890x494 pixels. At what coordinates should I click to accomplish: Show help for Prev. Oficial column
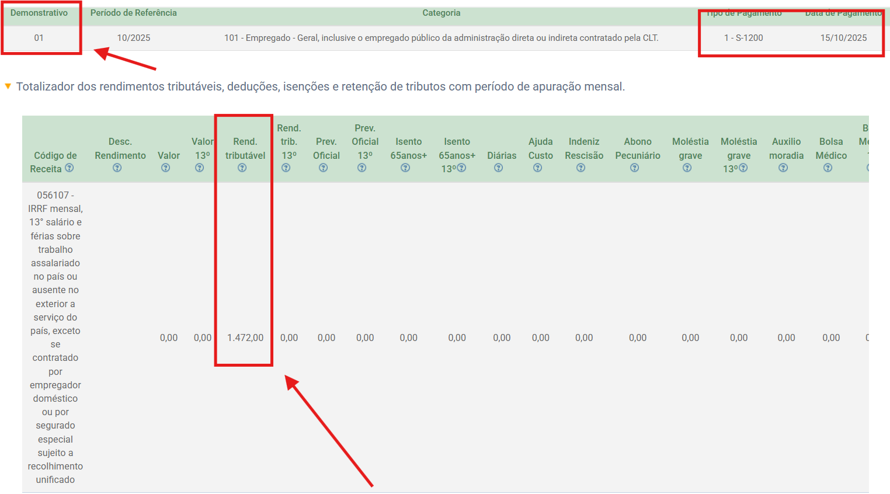pyautogui.click(x=324, y=168)
